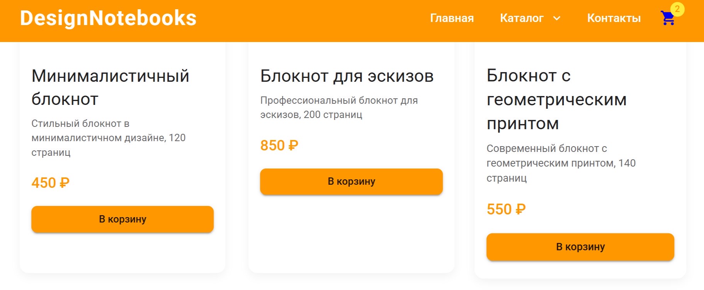Add Минималистичный блокнот to cart
Screen dimensions: 704x290
click(122, 219)
